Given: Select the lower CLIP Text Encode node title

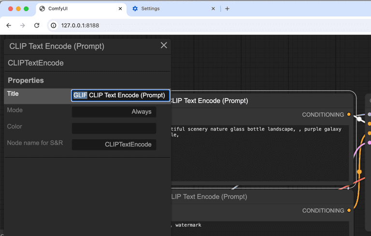Looking at the screenshot, I should click(x=209, y=197).
